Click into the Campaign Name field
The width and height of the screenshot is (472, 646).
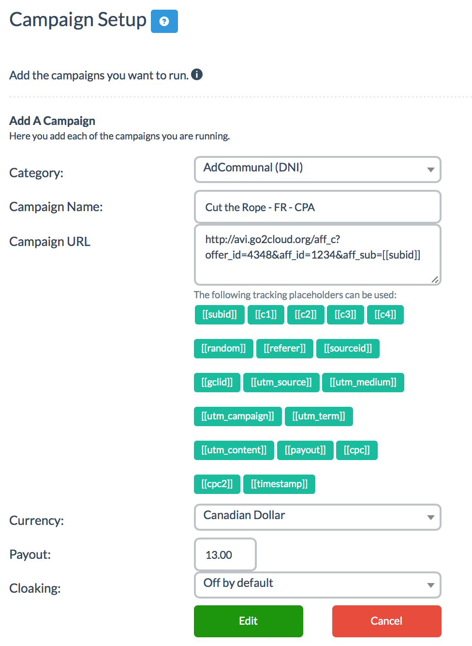click(x=318, y=207)
